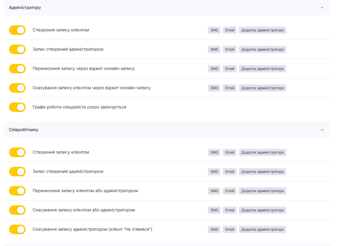Click SMS tag for administrator's Створення запису клієнтом
Viewport: 347px width, 246px height.
(x=214, y=30)
